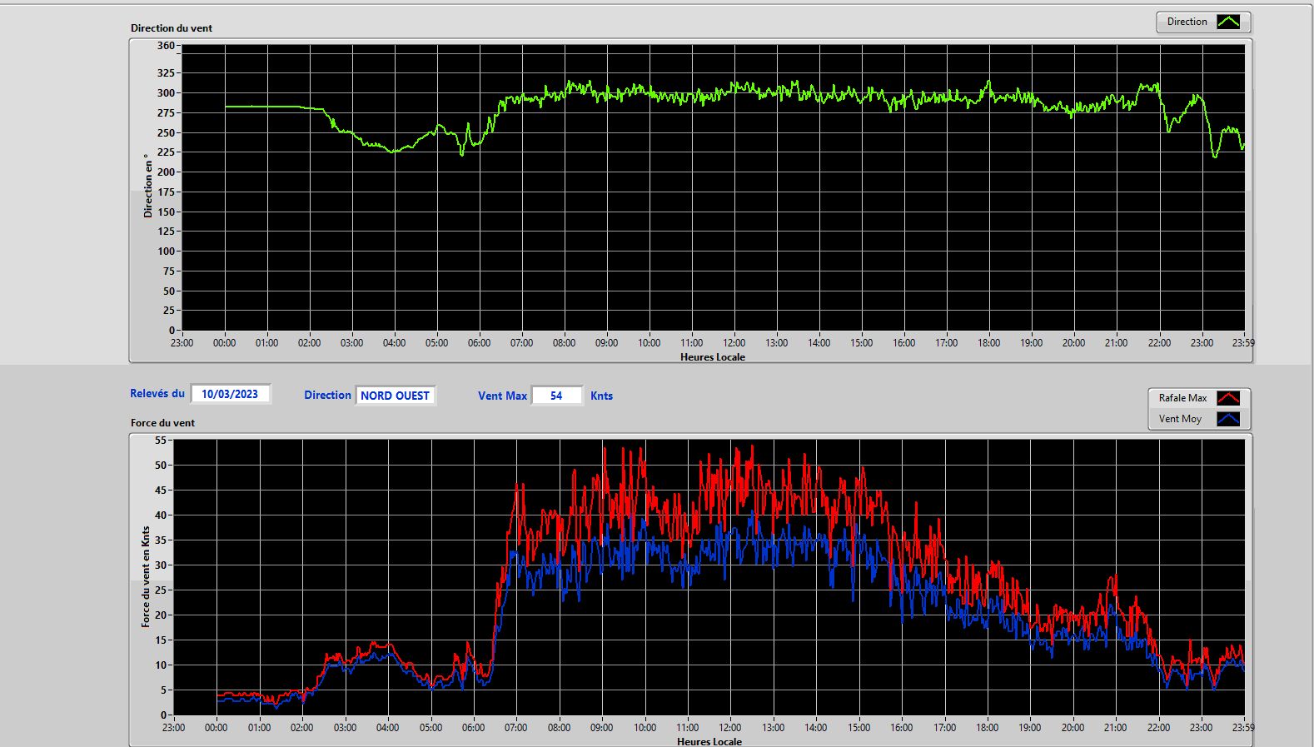Click the Rafale Max legend label
1314x747 pixels.
(1182, 398)
